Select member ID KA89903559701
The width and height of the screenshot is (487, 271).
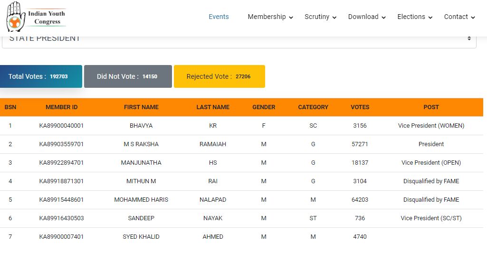[61, 144]
